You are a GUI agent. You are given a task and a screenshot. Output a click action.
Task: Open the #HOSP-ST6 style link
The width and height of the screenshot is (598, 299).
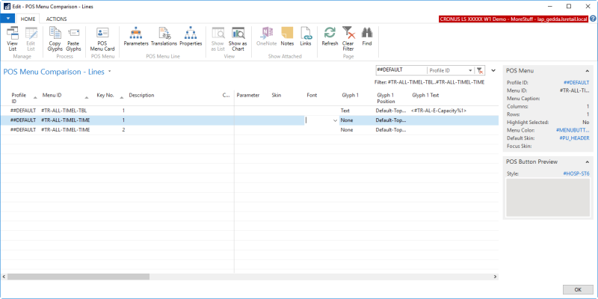pyautogui.click(x=576, y=173)
